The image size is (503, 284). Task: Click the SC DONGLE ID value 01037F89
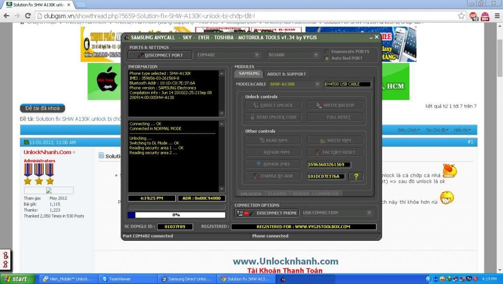click(x=175, y=227)
